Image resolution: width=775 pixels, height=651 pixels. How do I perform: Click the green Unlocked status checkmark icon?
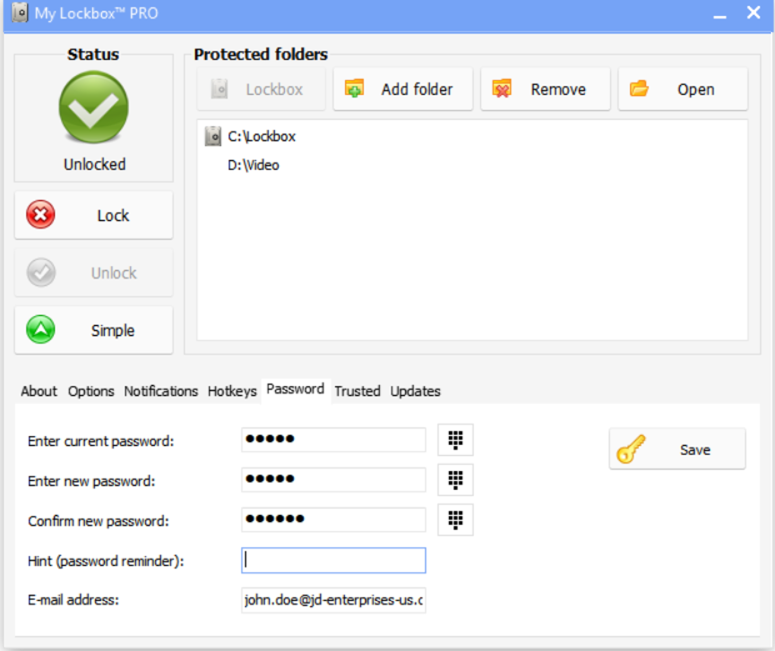[x=93, y=107]
